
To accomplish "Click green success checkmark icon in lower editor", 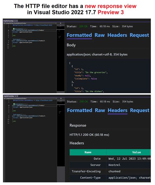I will [x=14, y=104].
